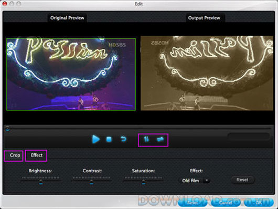Click the blue Reset button at bottom

193,203
